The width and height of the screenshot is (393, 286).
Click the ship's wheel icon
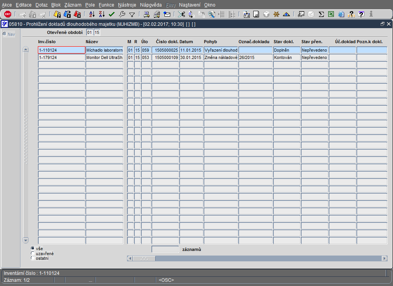276,14
